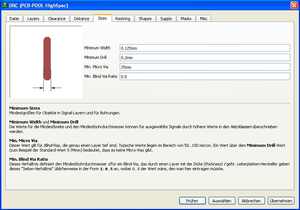Image resolution: width=300 pixels, height=210 pixels.
Task: Click the Min. Micro Via heading text
Action: coord(23,141)
